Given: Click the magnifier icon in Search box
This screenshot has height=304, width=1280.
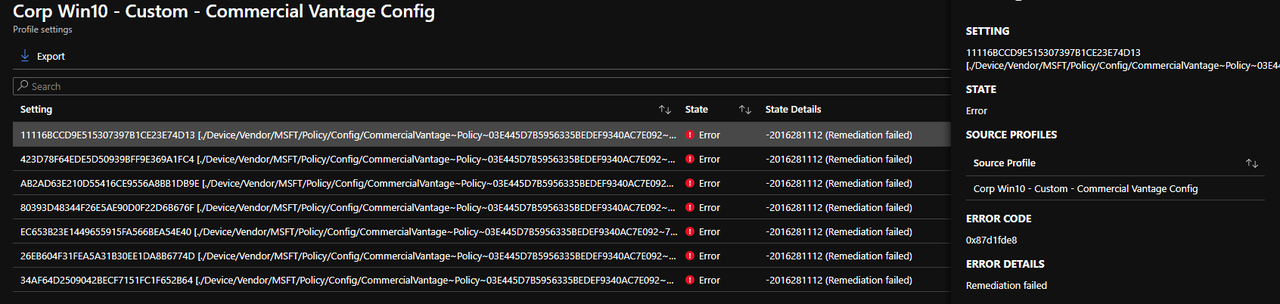Looking at the screenshot, I should [x=23, y=86].
